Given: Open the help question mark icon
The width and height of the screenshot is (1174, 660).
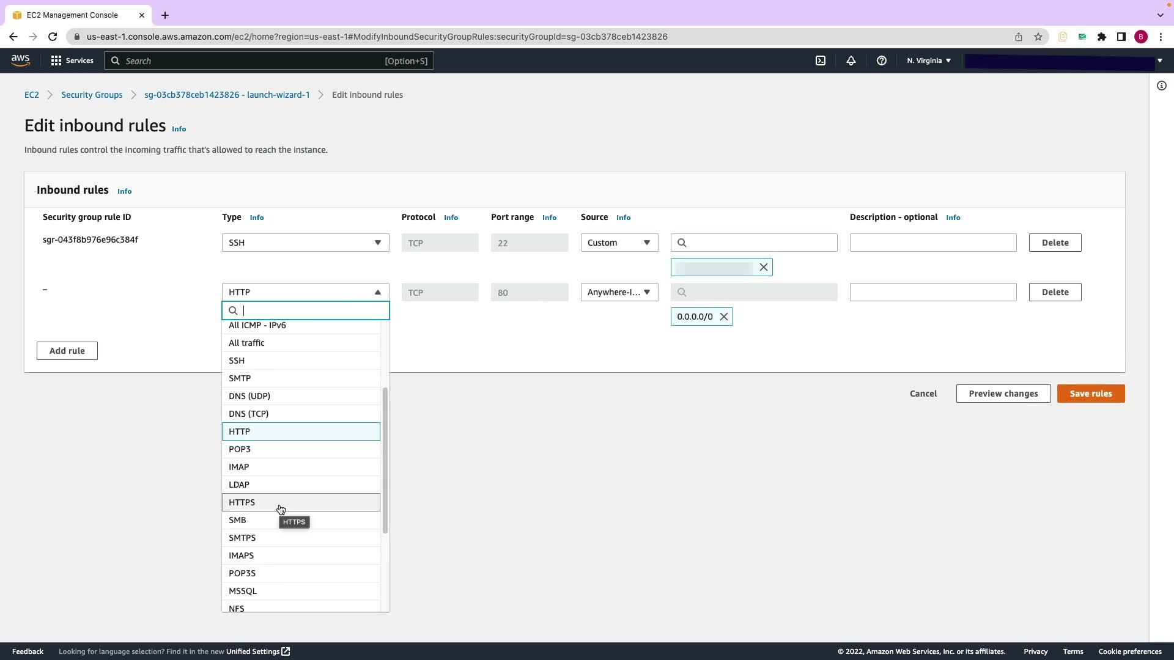Looking at the screenshot, I should coord(881,61).
